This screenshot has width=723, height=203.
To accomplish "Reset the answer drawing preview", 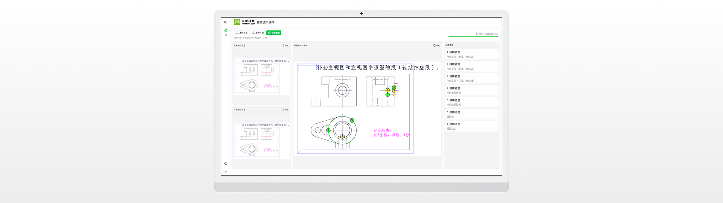I will click(x=285, y=45).
